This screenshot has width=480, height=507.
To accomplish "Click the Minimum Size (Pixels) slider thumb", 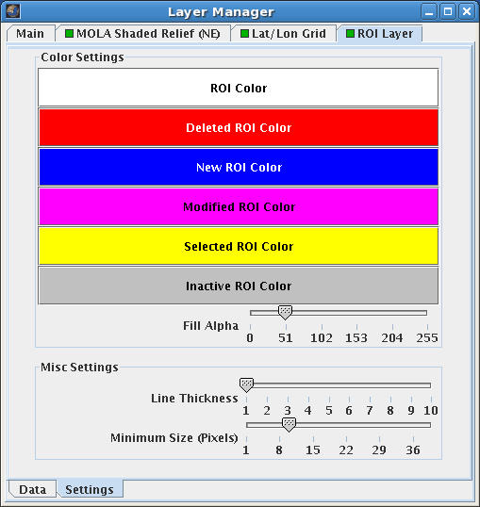I will 289,425.
